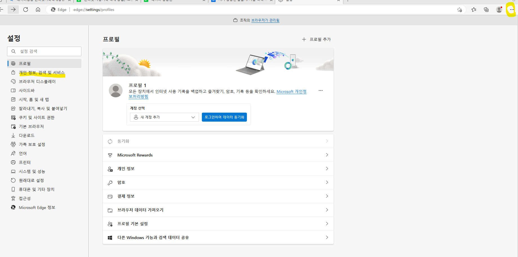The height and width of the screenshot is (257, 518).
Task: Click the download arrow icon in sidebar
Action: (13, 135)
